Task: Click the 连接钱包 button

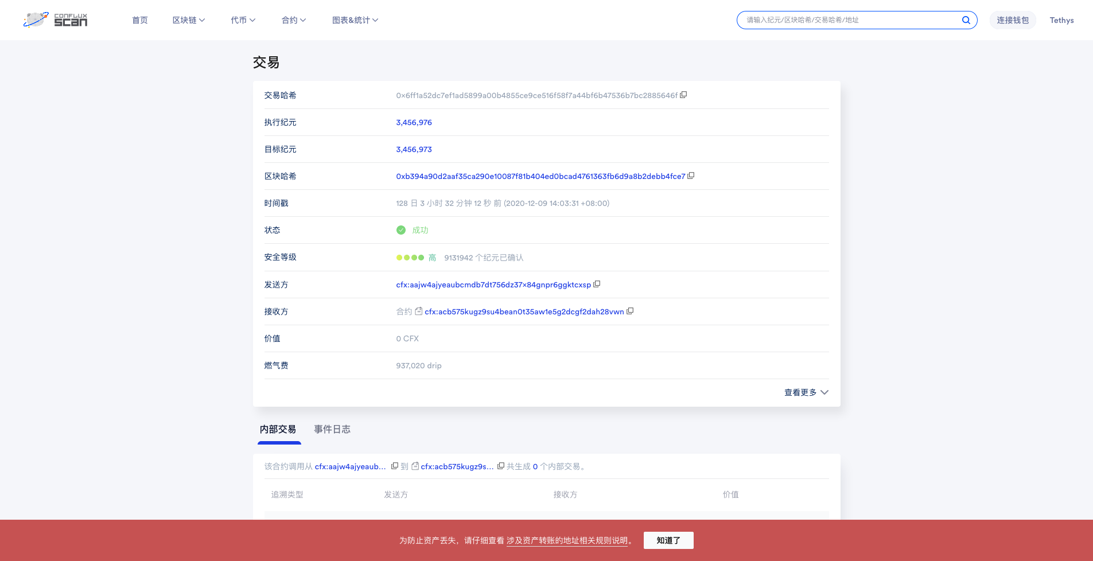Action: [x=1012, y=20]
